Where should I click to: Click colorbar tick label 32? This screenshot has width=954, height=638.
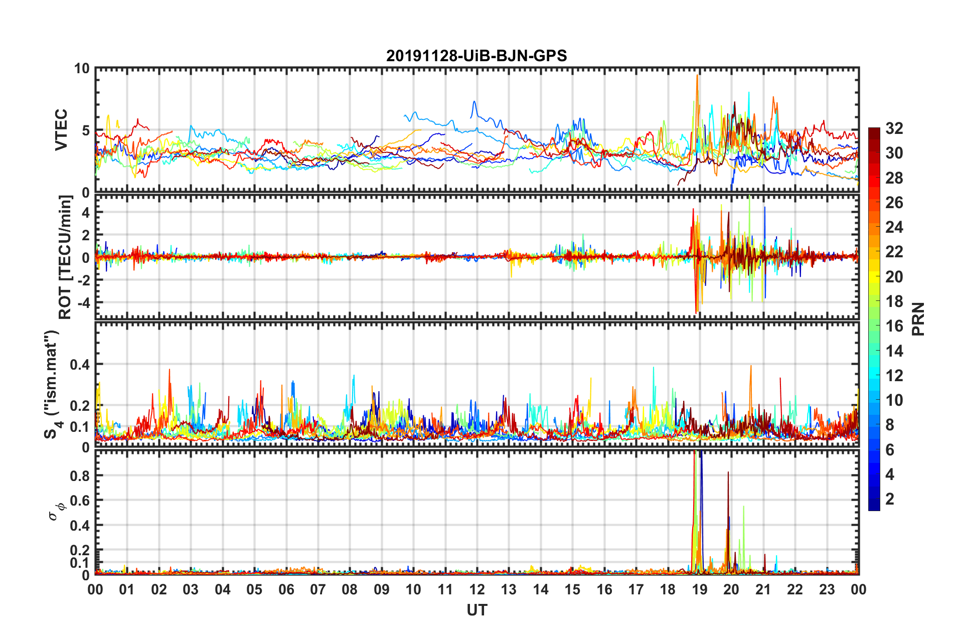(x=894, y=128)
